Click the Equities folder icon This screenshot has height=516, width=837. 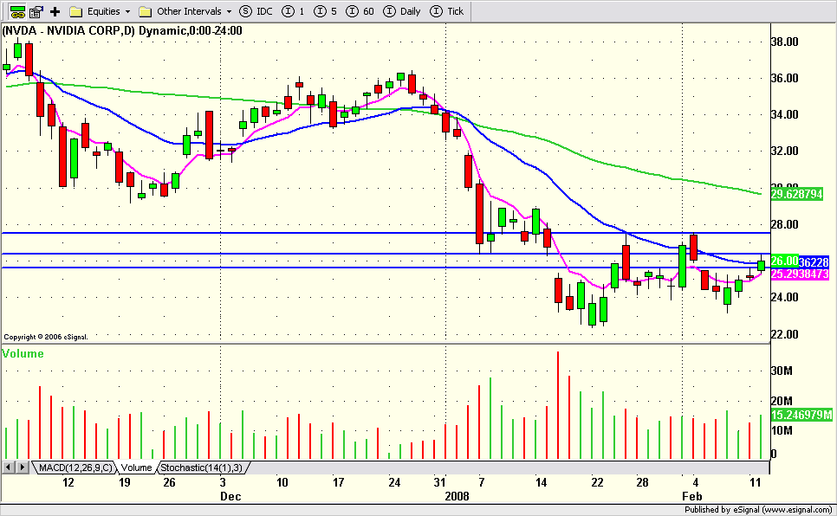75,11
